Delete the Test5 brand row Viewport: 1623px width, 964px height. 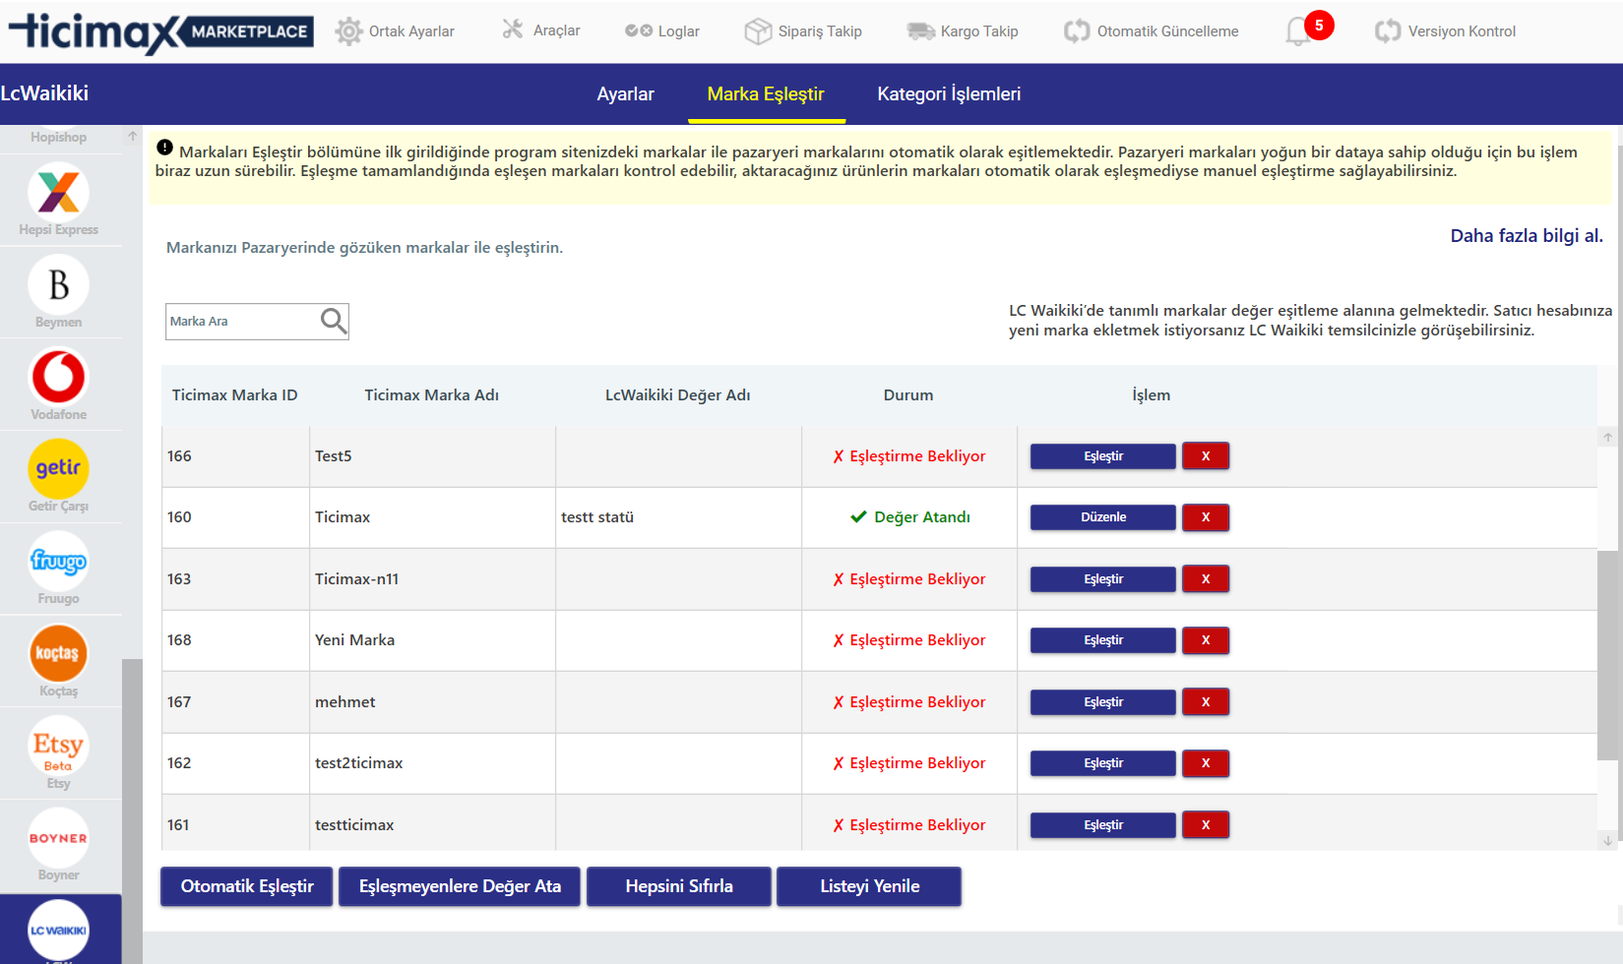[x=1206, y=456]
